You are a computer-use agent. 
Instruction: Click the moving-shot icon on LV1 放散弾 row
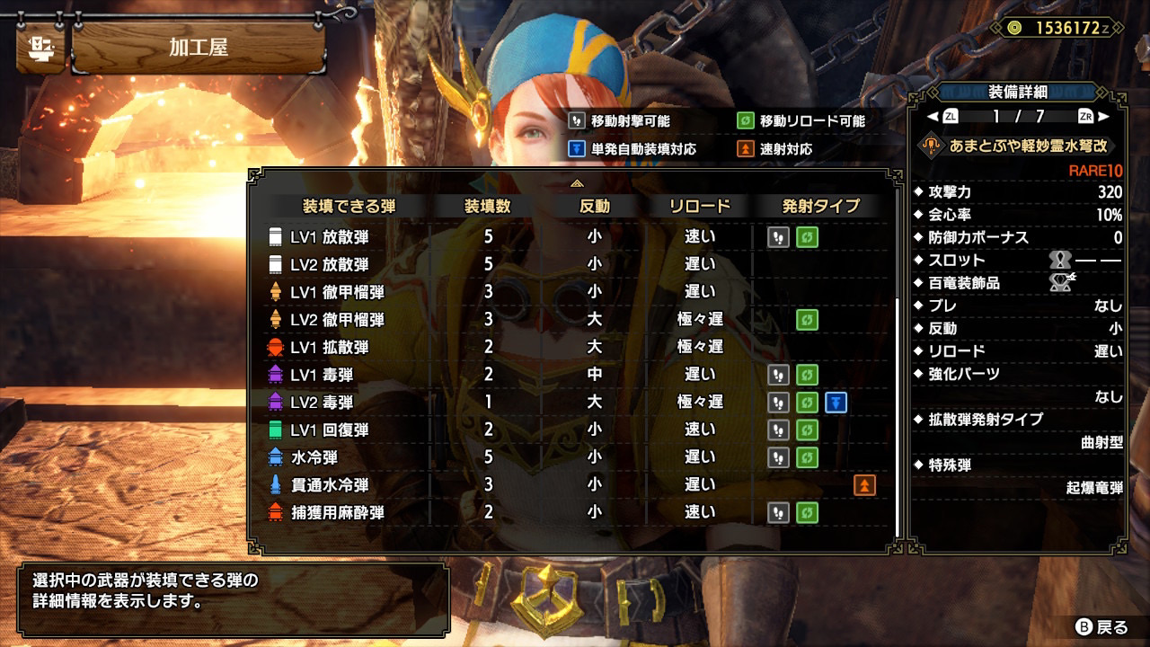click(778, 237)
